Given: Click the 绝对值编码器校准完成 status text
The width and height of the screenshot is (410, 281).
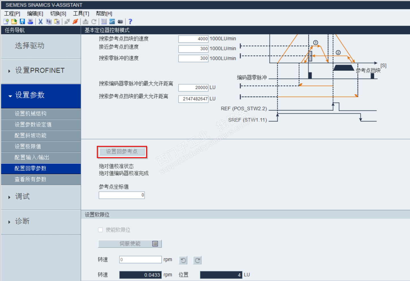Looking at the screenshot, I should tap(124, 173).
